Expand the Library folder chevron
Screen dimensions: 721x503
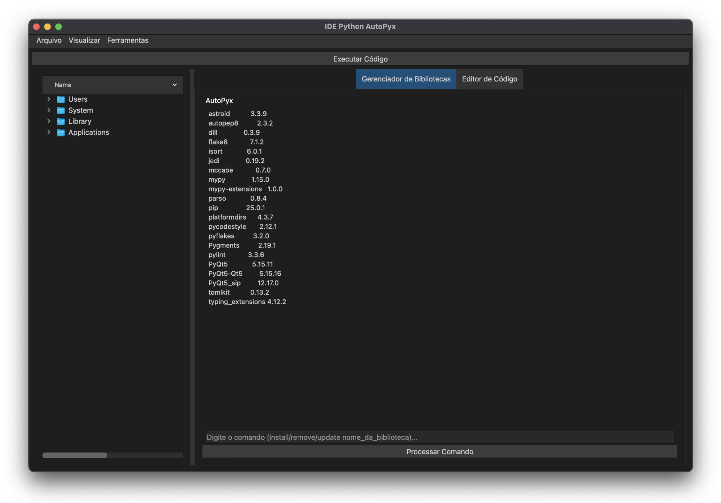tap(49, 121)
